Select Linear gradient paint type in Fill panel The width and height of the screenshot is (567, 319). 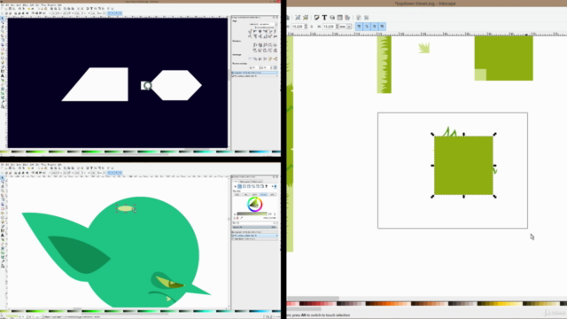(x=245, y=186)
